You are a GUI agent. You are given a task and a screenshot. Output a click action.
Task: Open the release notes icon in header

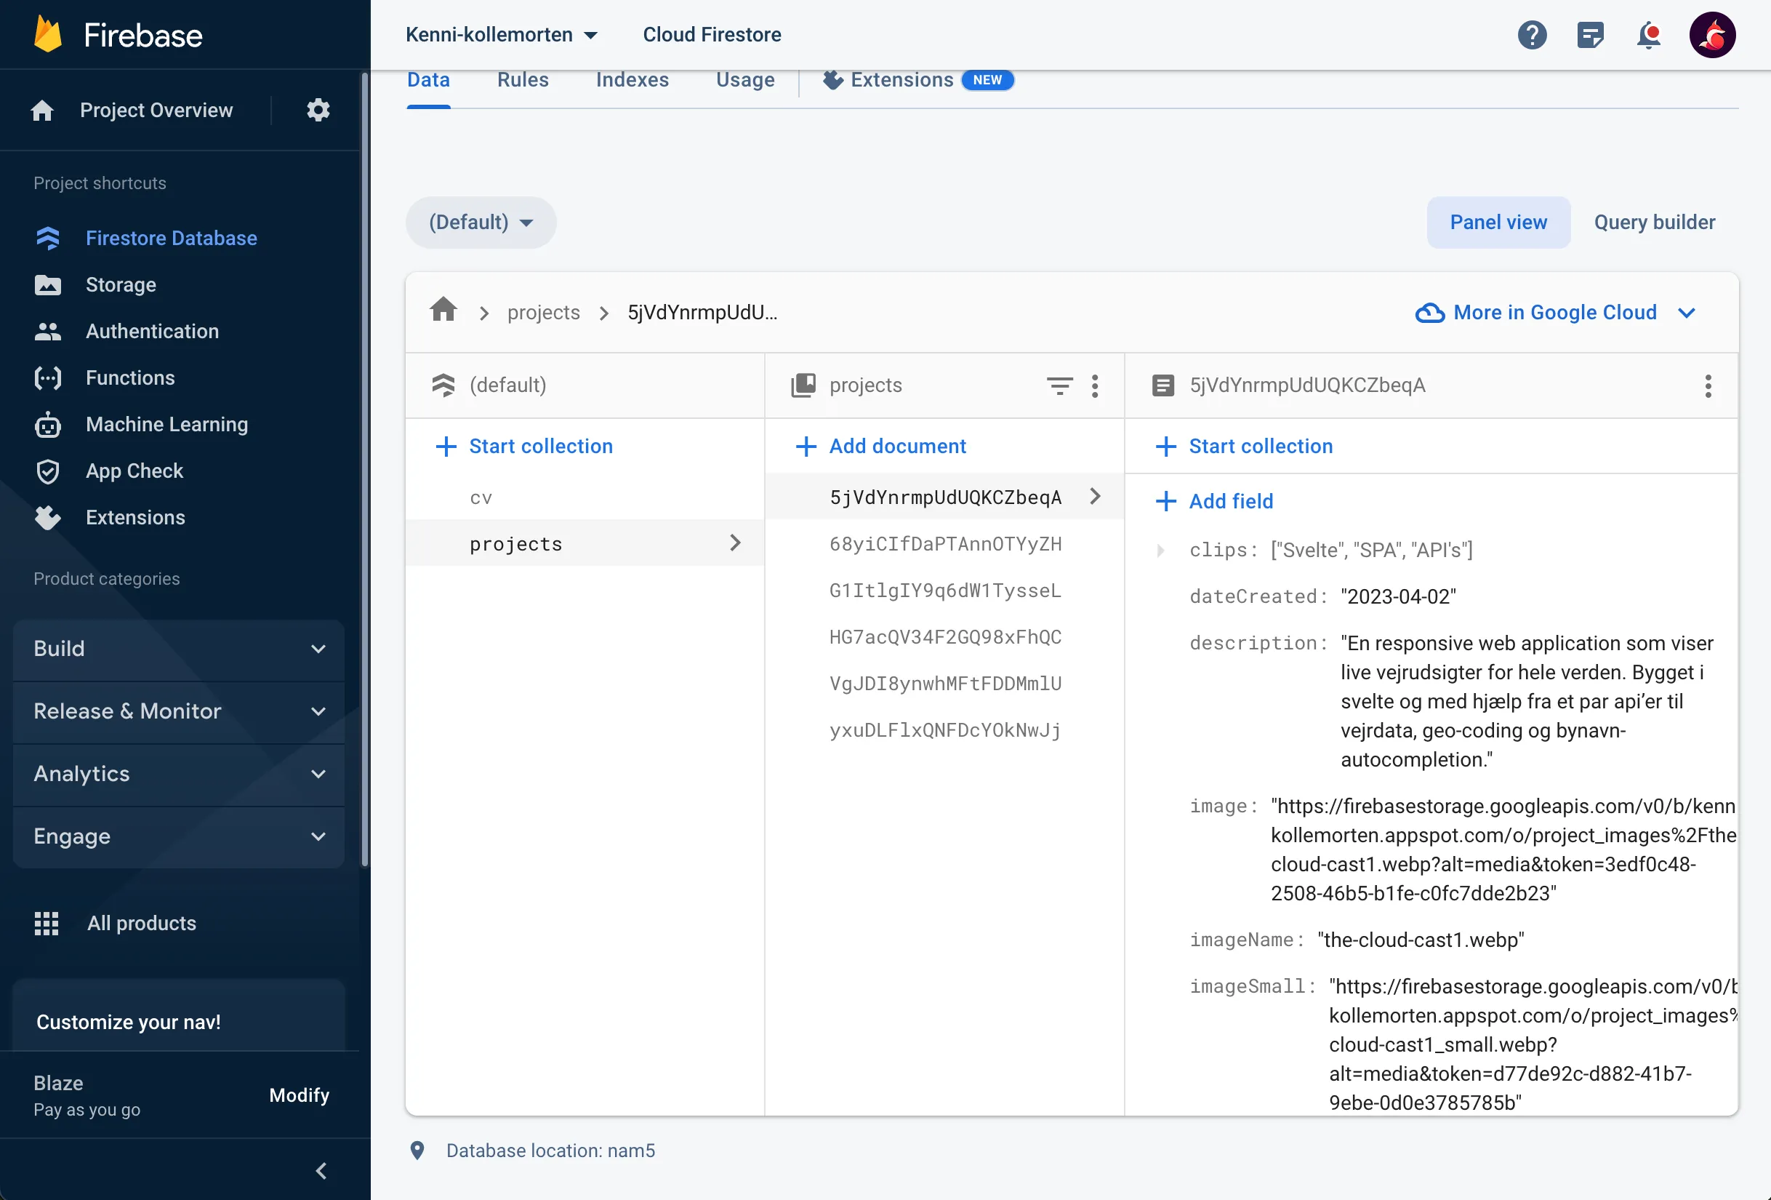1591,35
